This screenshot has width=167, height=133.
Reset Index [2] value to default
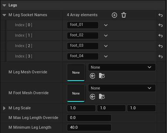tap(161, 46)
